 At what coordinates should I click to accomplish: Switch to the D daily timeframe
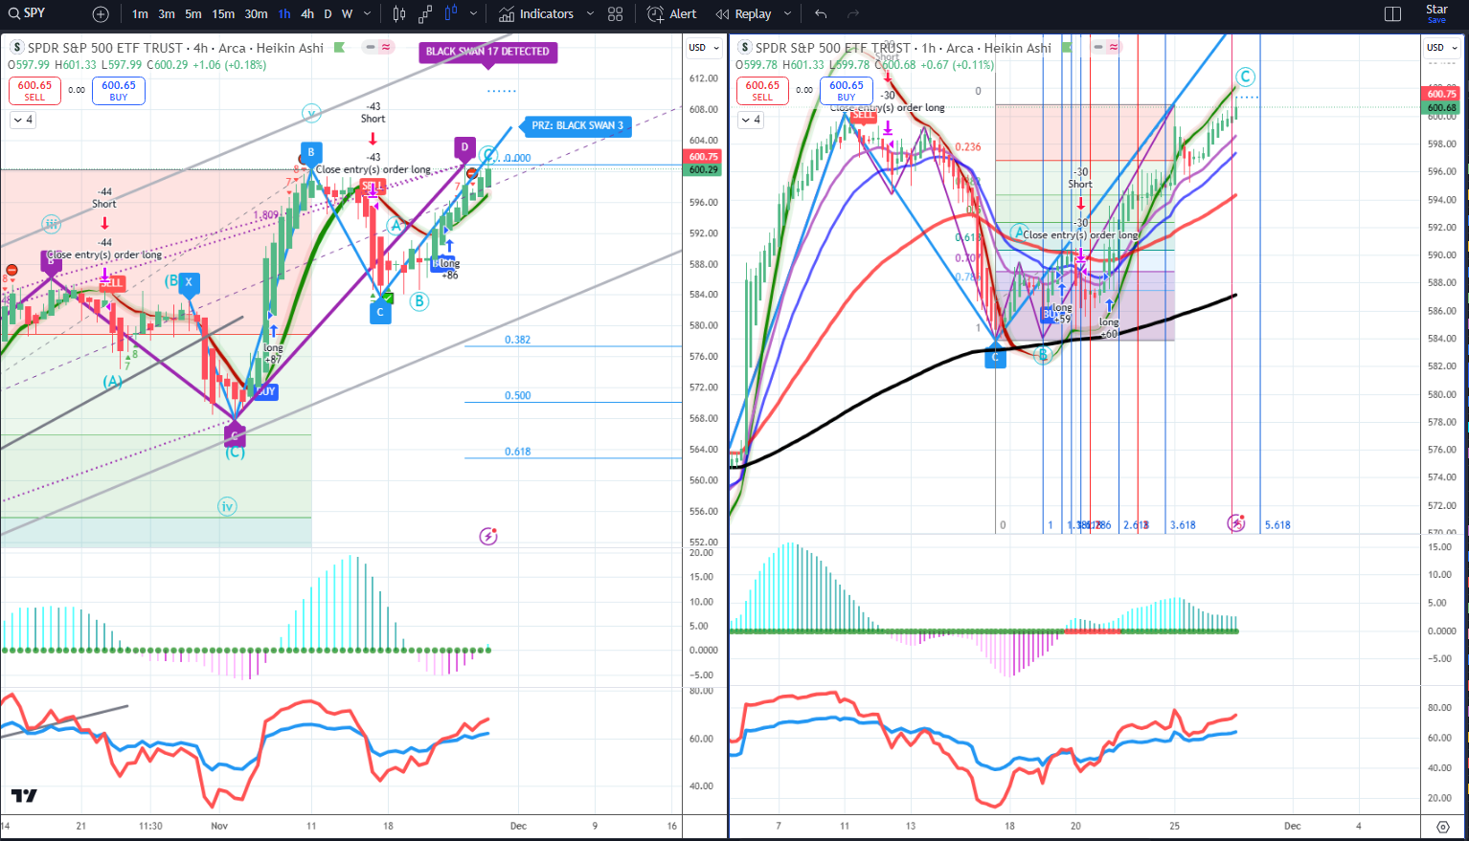[x=328, y=14]
